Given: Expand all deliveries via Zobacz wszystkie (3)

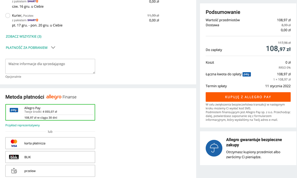Looking at the screenshot, I should (24, 36).
